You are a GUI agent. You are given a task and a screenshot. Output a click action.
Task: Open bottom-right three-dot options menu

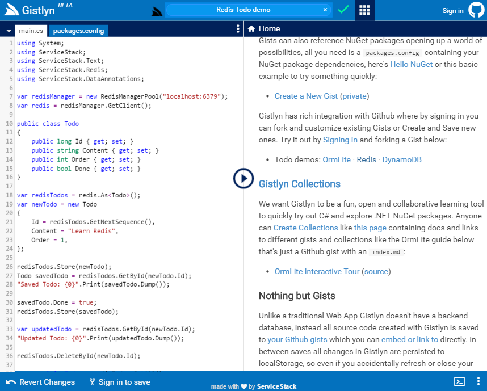tap(478, 381)
